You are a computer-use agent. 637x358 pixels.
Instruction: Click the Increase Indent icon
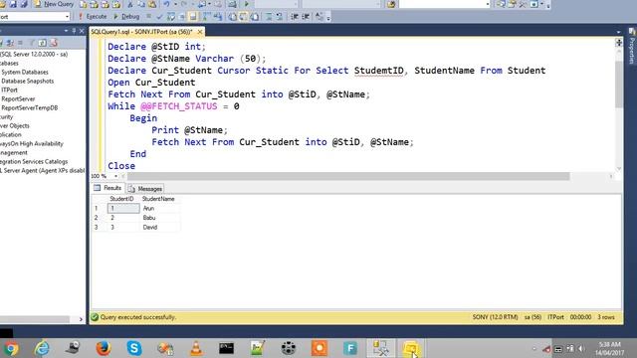pos(306,17)
